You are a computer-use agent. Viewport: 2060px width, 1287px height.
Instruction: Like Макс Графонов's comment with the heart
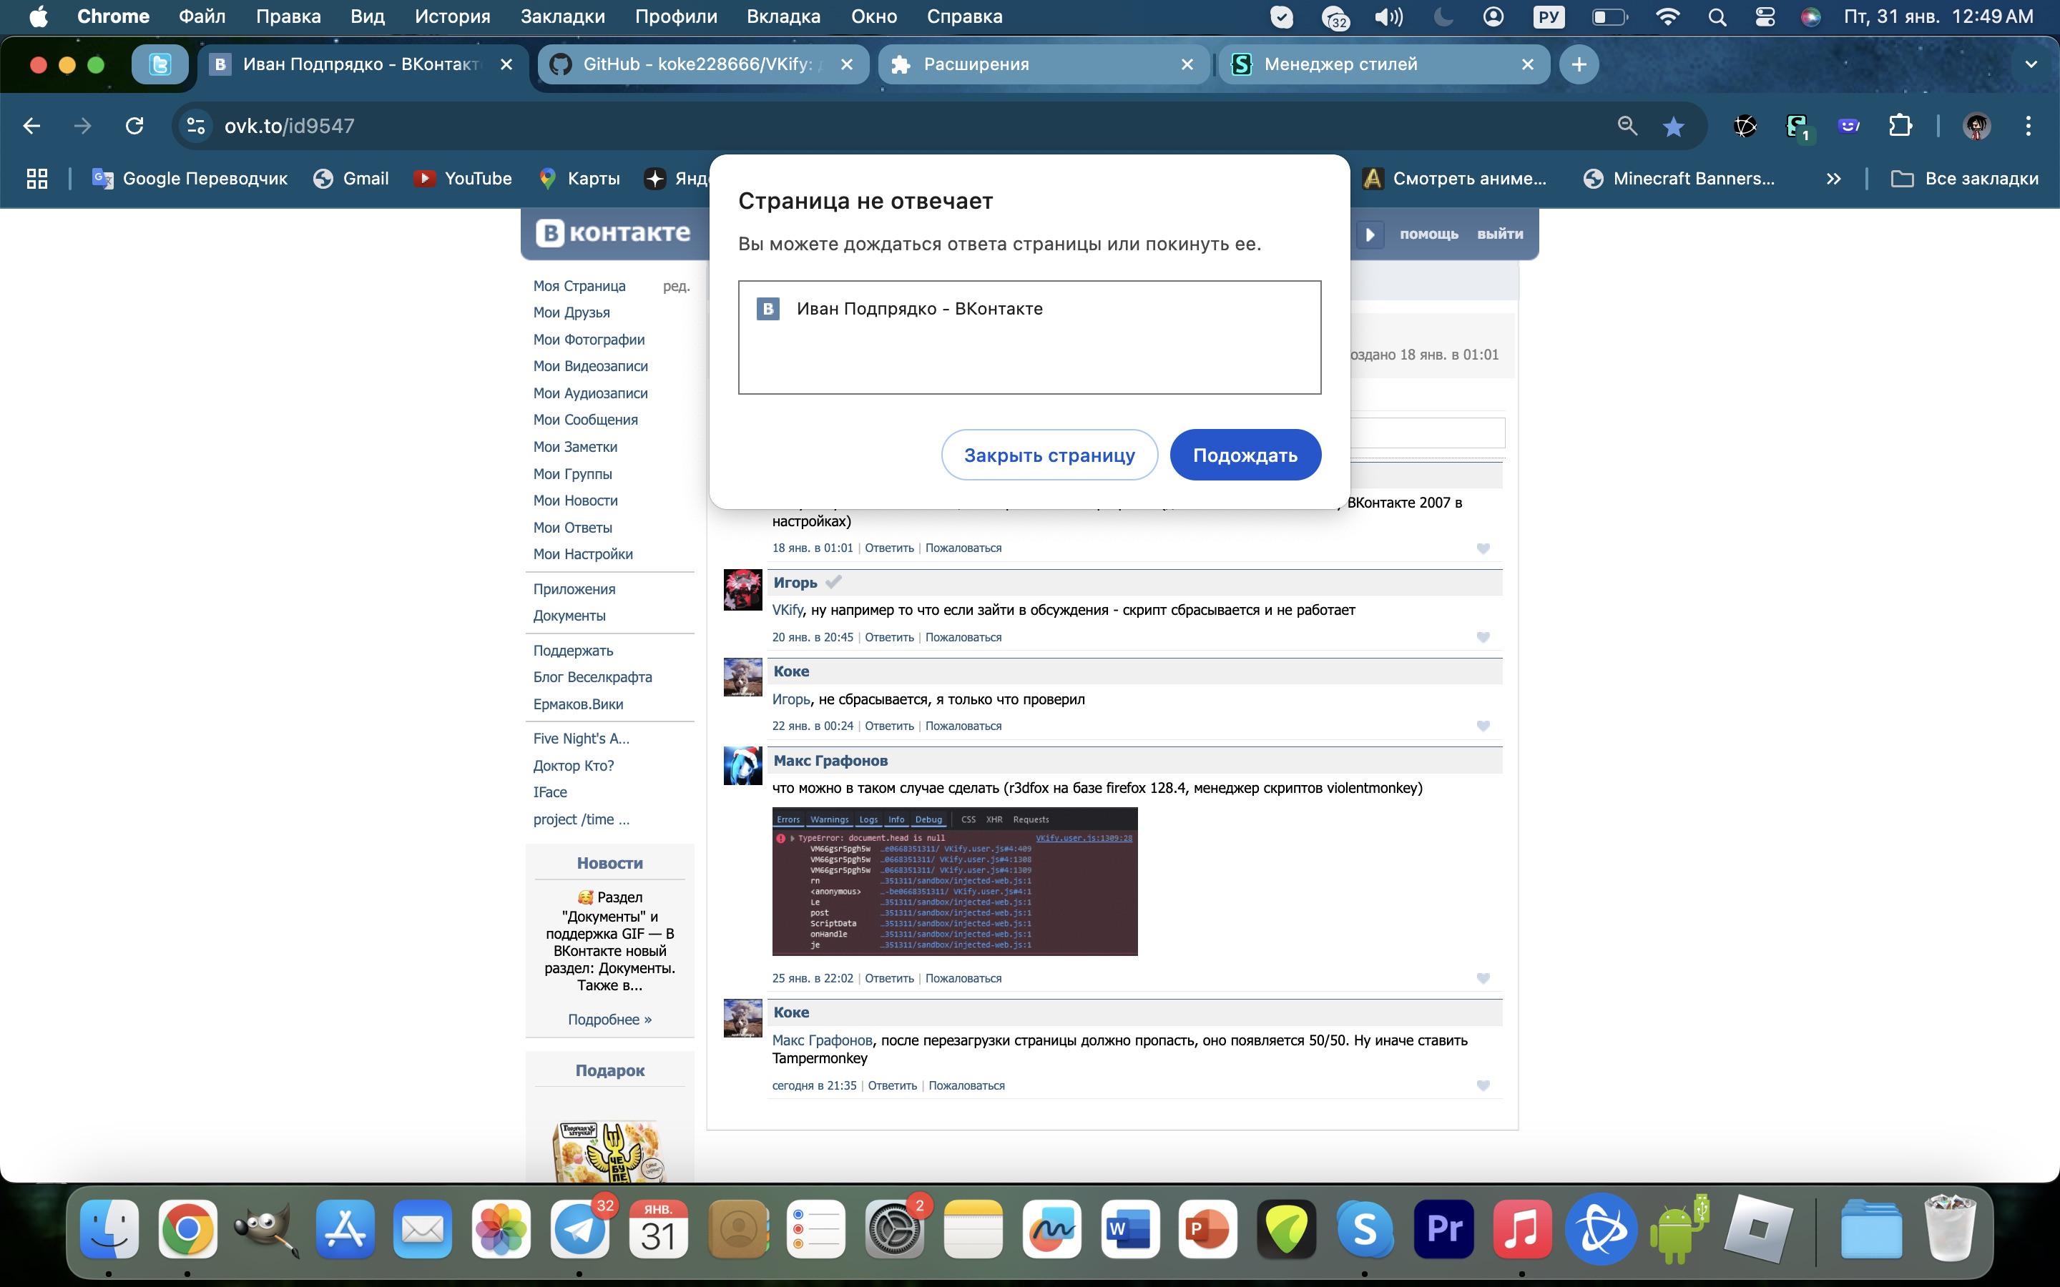1483,979
